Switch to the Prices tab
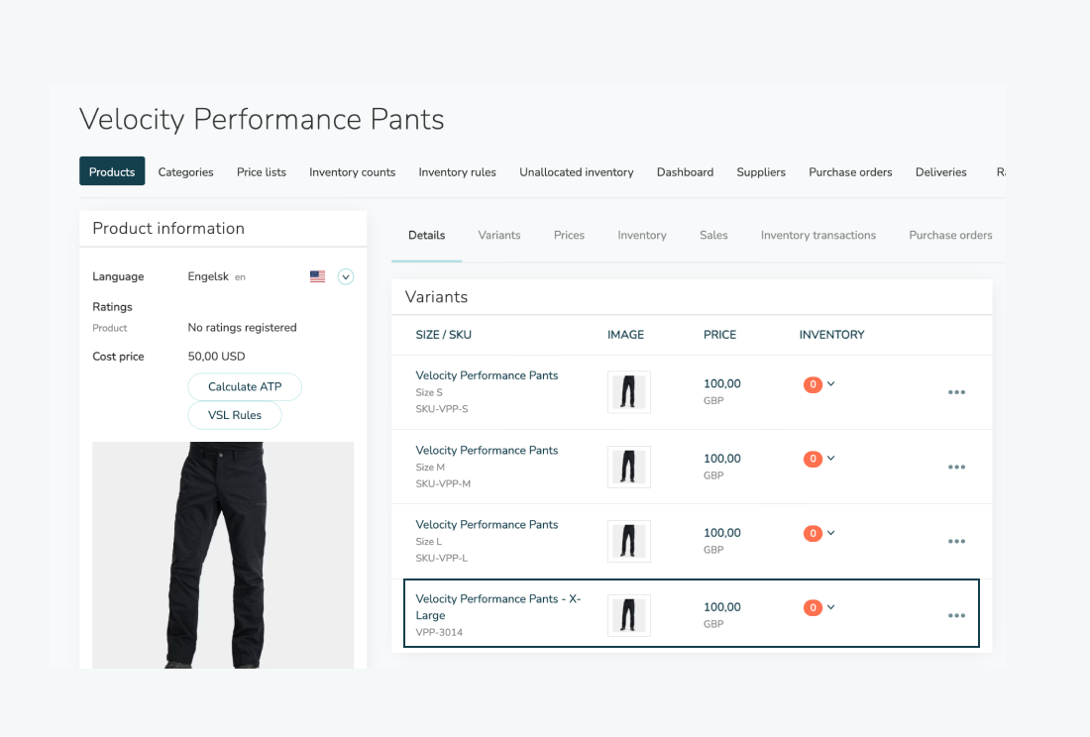The width and height of the screenshot is (1090, 737). (569, 236)
